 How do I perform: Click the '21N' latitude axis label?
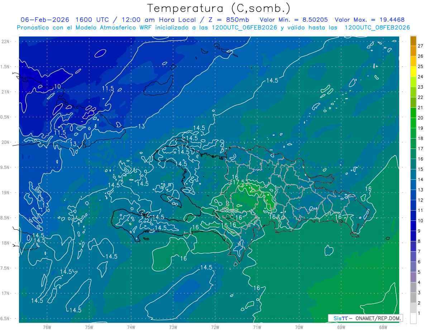(6, 92)
